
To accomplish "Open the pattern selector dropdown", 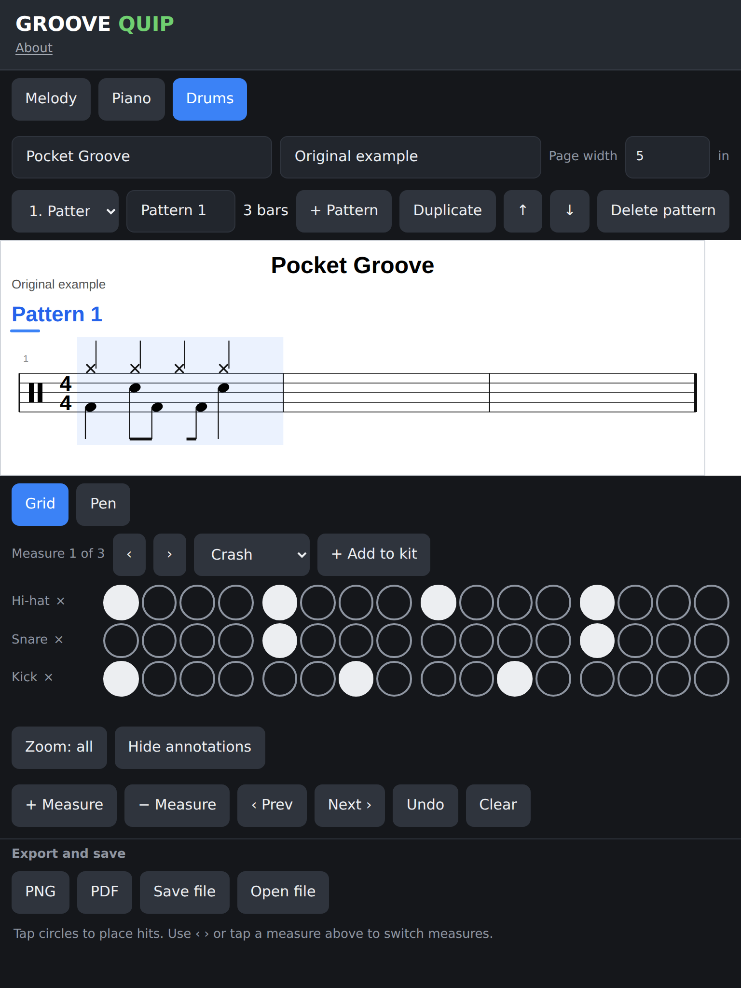I will click(x=65, y=211).
